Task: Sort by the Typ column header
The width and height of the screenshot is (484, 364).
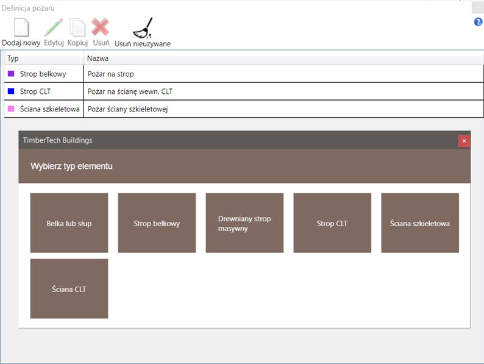Action: (x=43, y=59)
